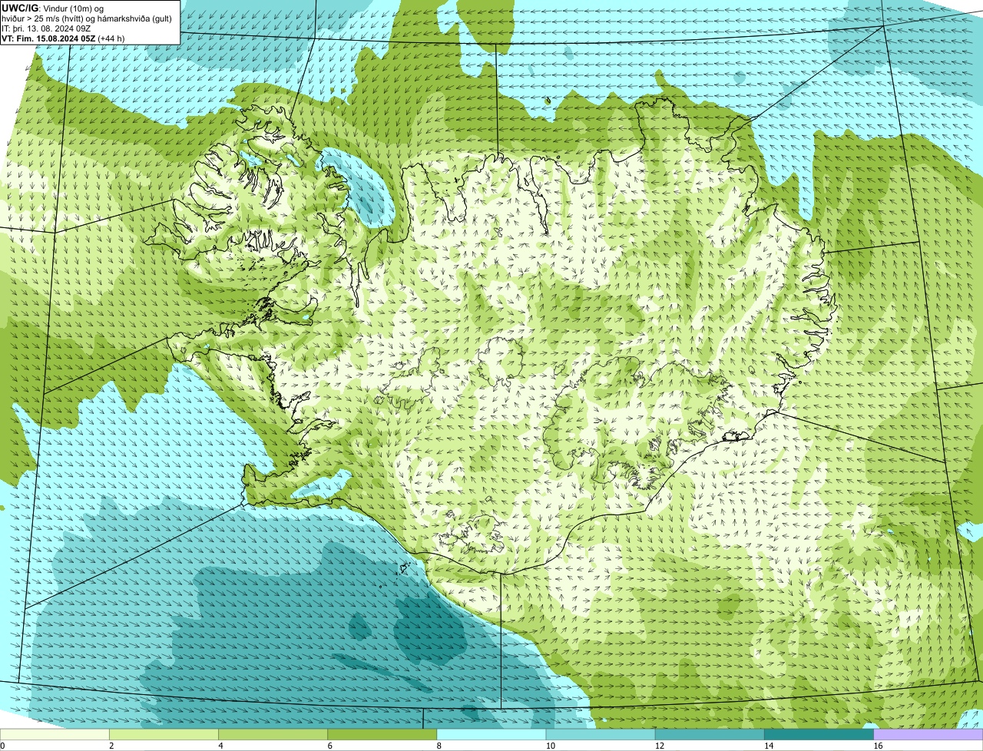This screenshot has width=983, height=751.
Task: Click the pale cyan 8–10 m/s legend segment
Action: (x=491, y=734)
